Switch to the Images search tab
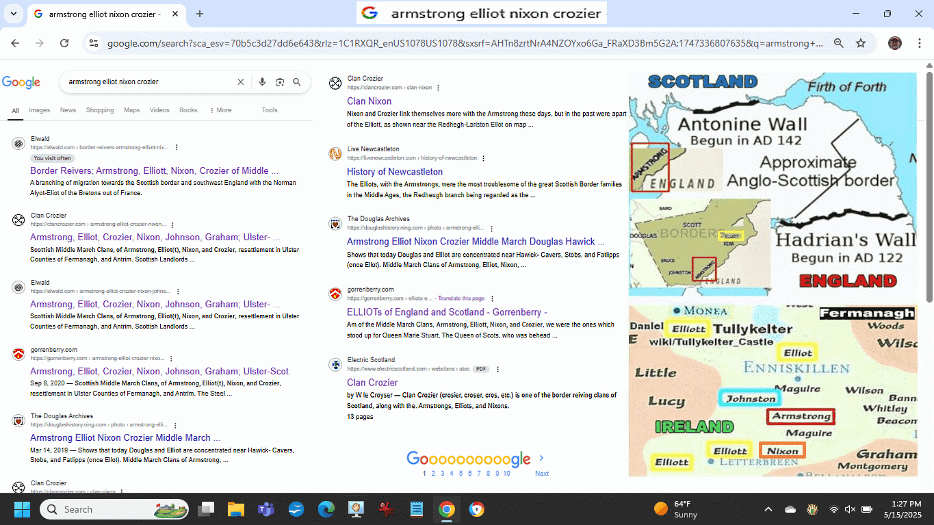The width and height of the screenshot is (934, 525). pyautogui.click(x=39, y=110)
